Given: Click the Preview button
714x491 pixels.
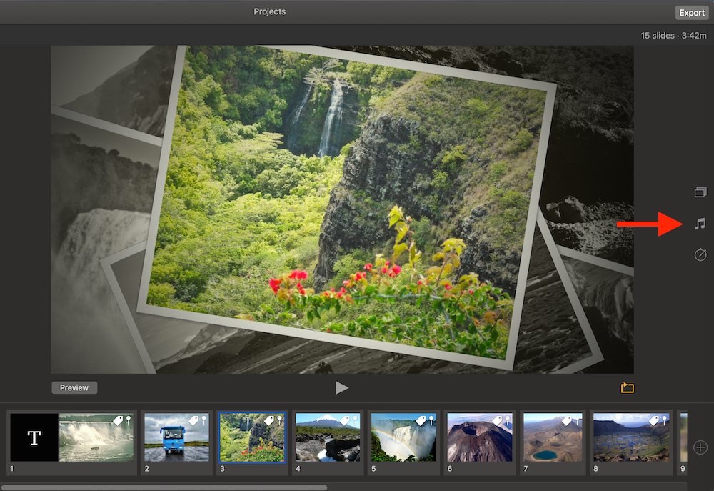Looking at the screenshot, I should point(74,387).
